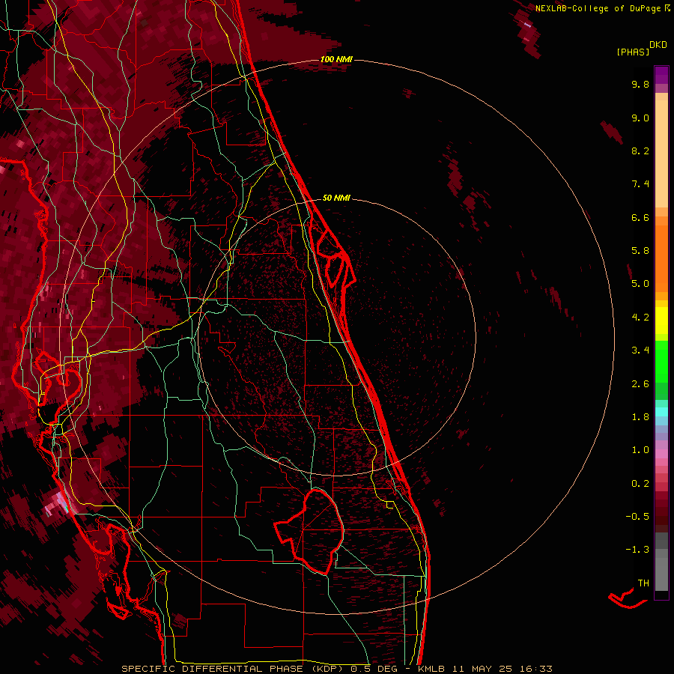674x674 pixels.
Task: Click the 100 NMI range ring label
Action: 336,59
